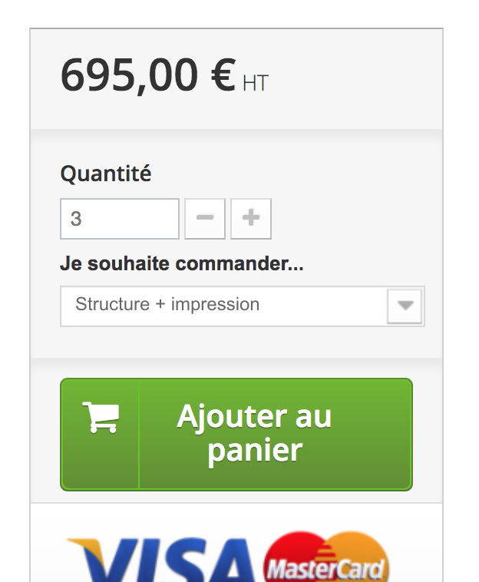
Task: Select the word 'panier' on green button
Action: [x=255, y=451]
